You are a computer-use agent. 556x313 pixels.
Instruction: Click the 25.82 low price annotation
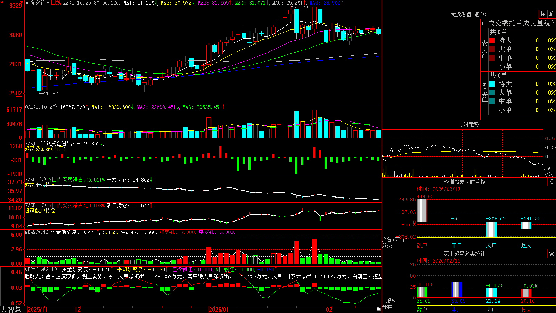[51, 94]
